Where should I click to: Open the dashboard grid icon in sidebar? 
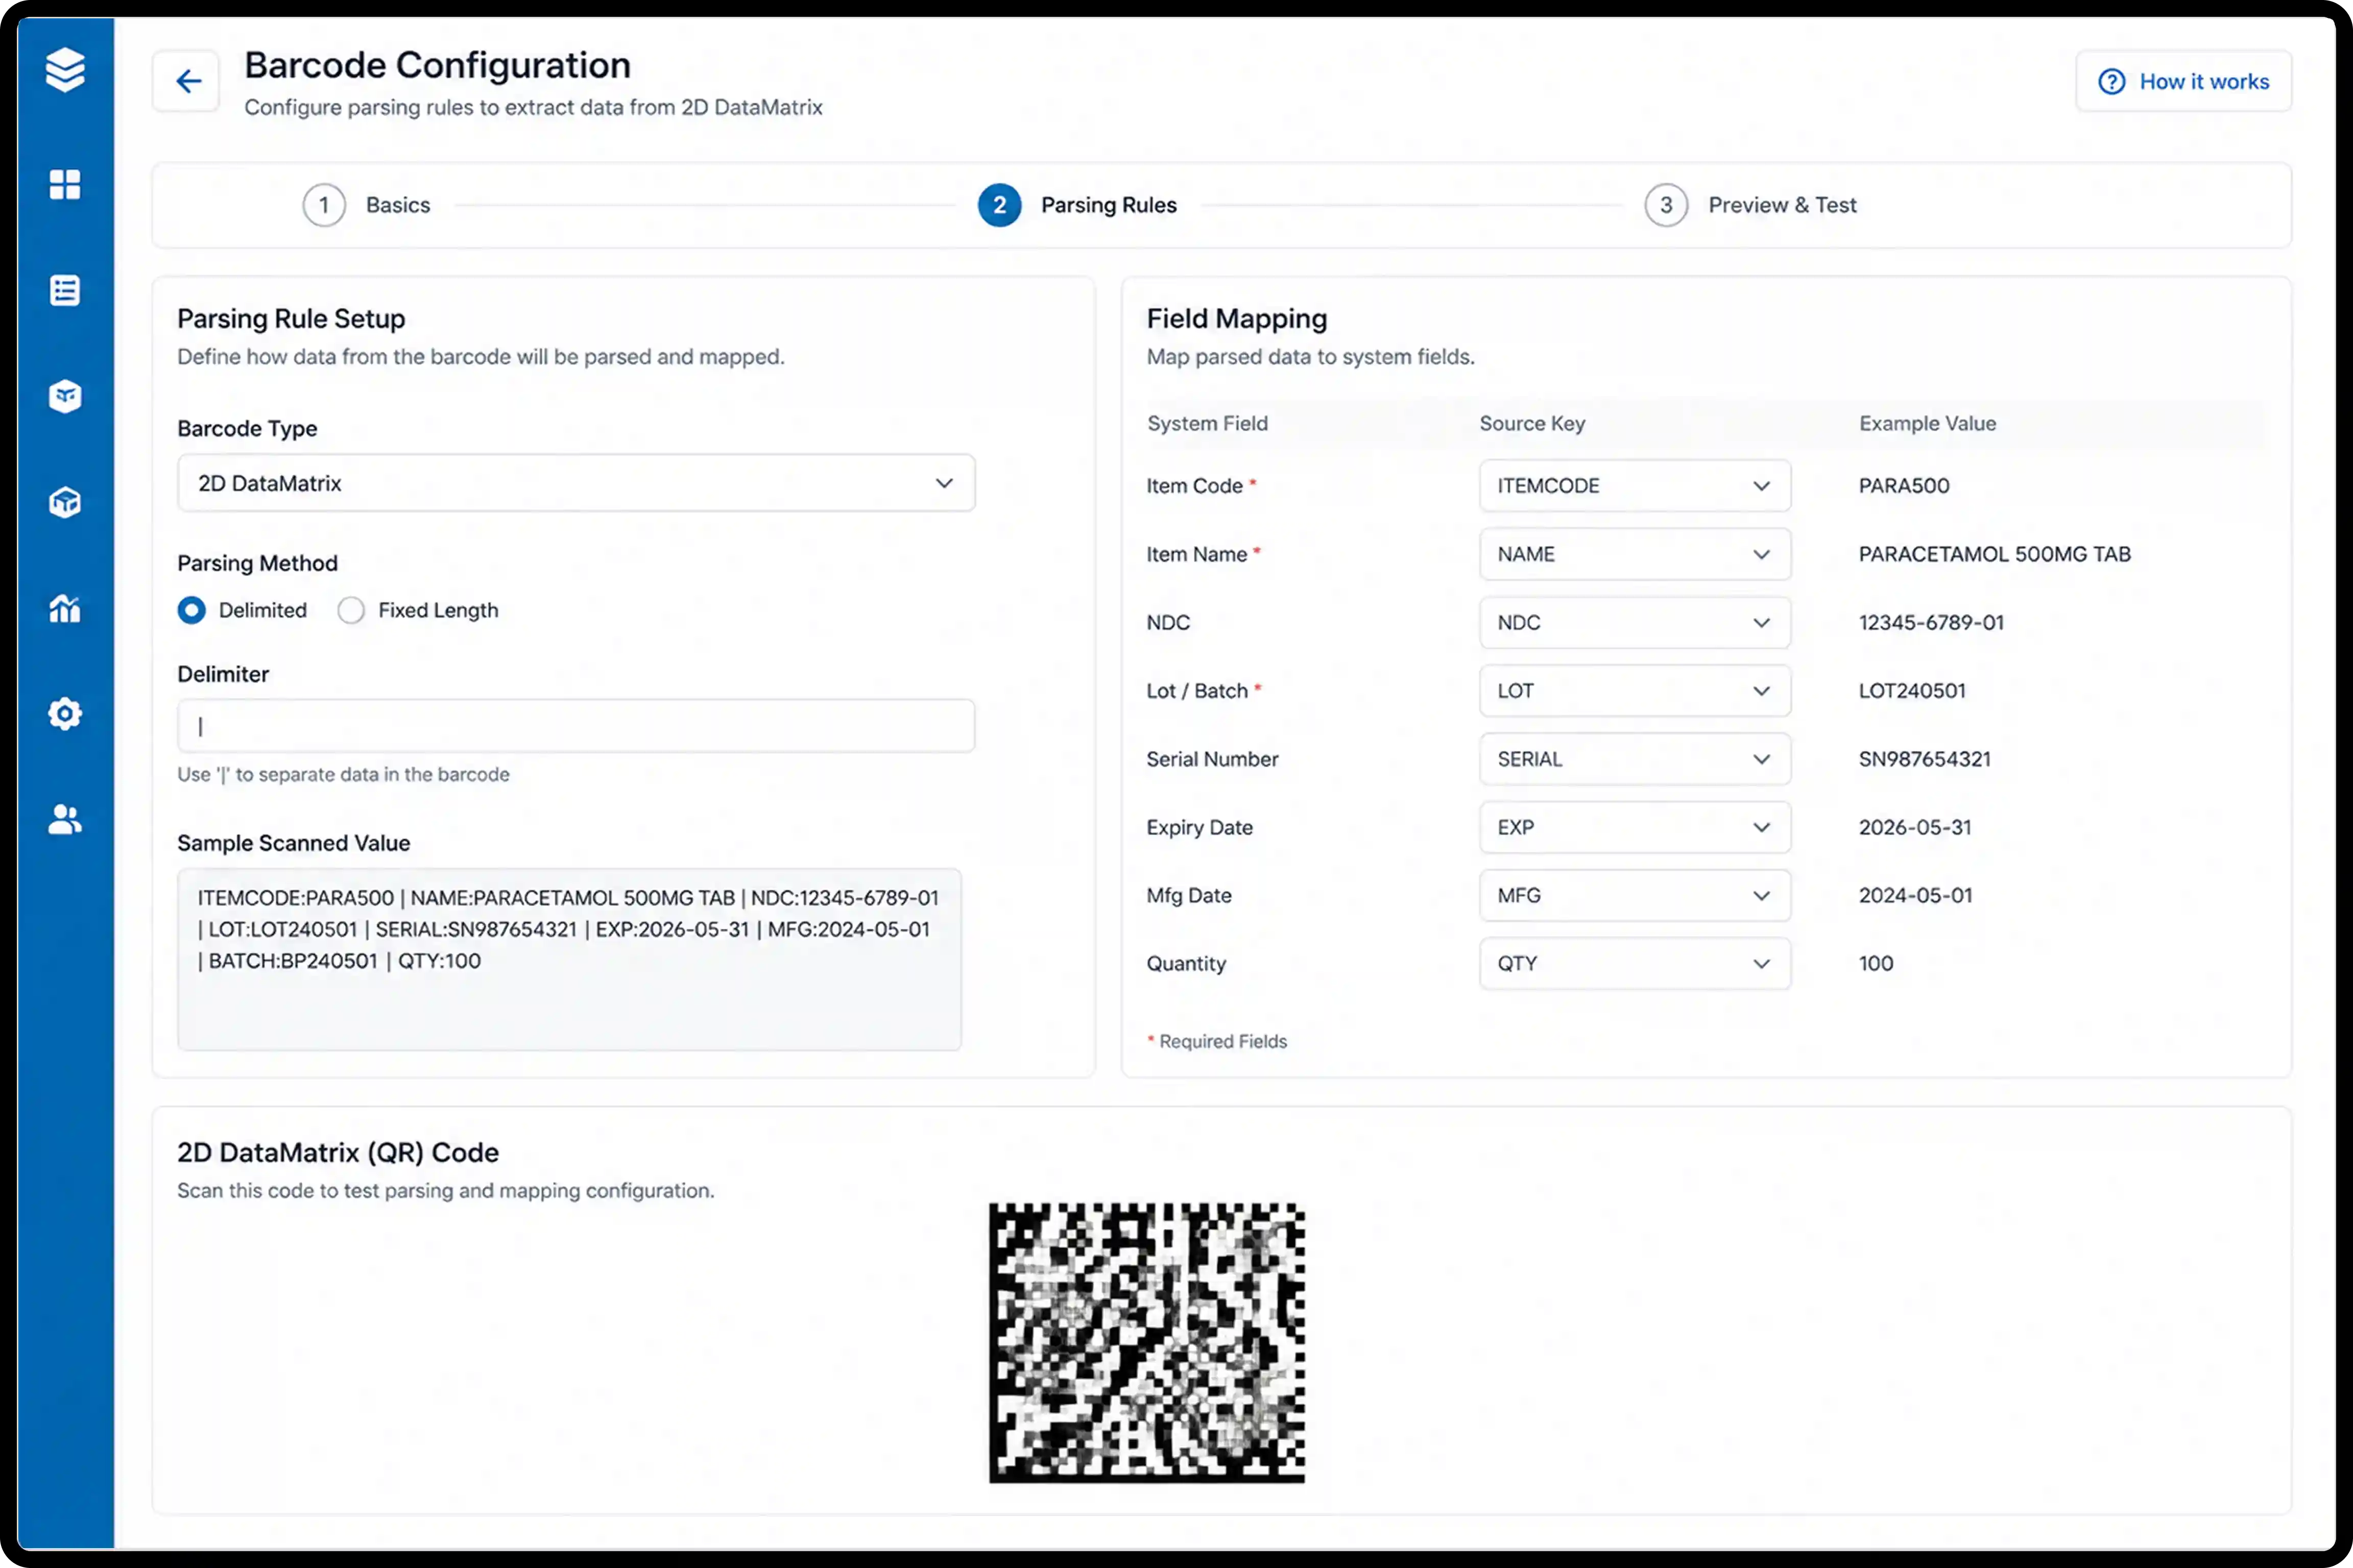click(x=65, y=185)
